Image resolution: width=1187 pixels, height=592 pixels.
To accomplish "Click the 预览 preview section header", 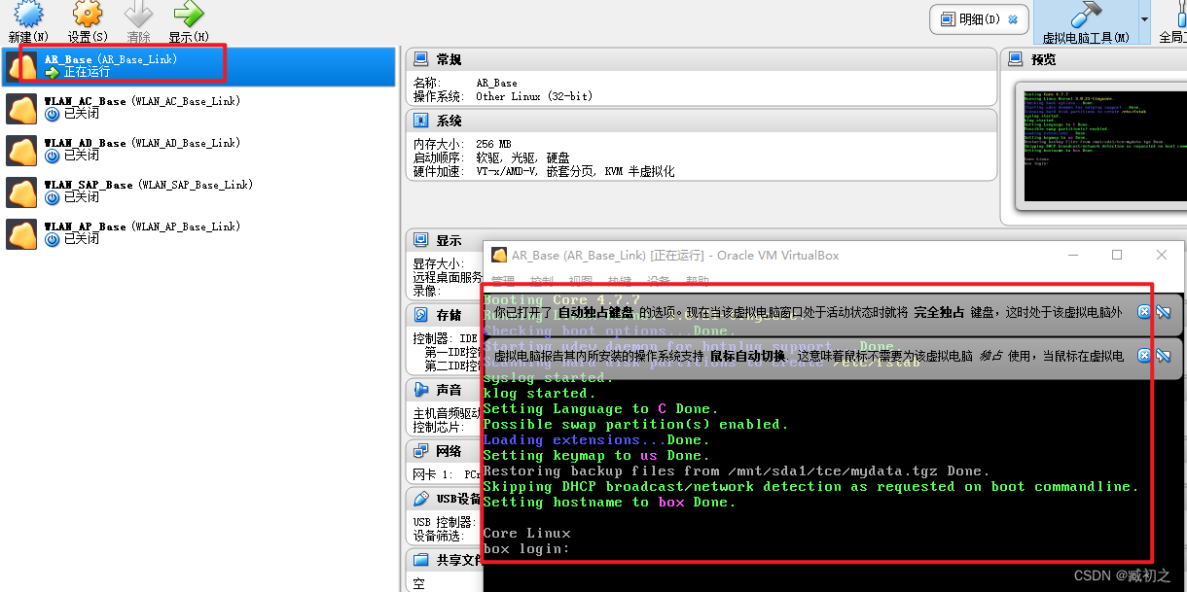I will (x=1044, y=59).
